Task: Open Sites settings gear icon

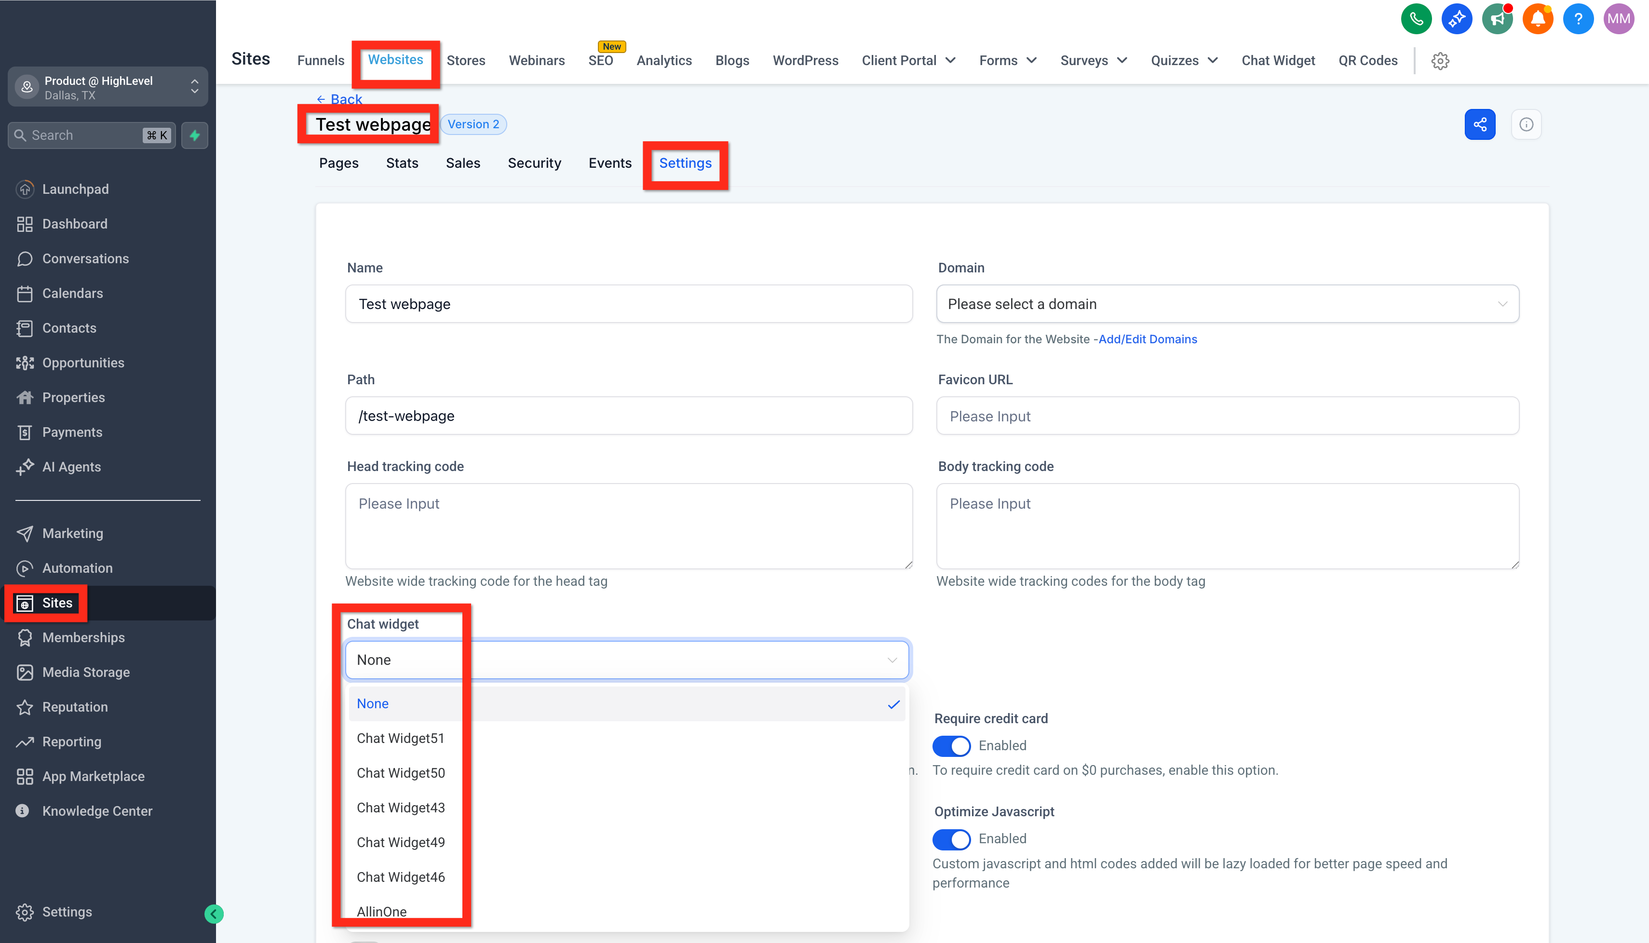Action: pyautogui.click(x=1440, y=61)
